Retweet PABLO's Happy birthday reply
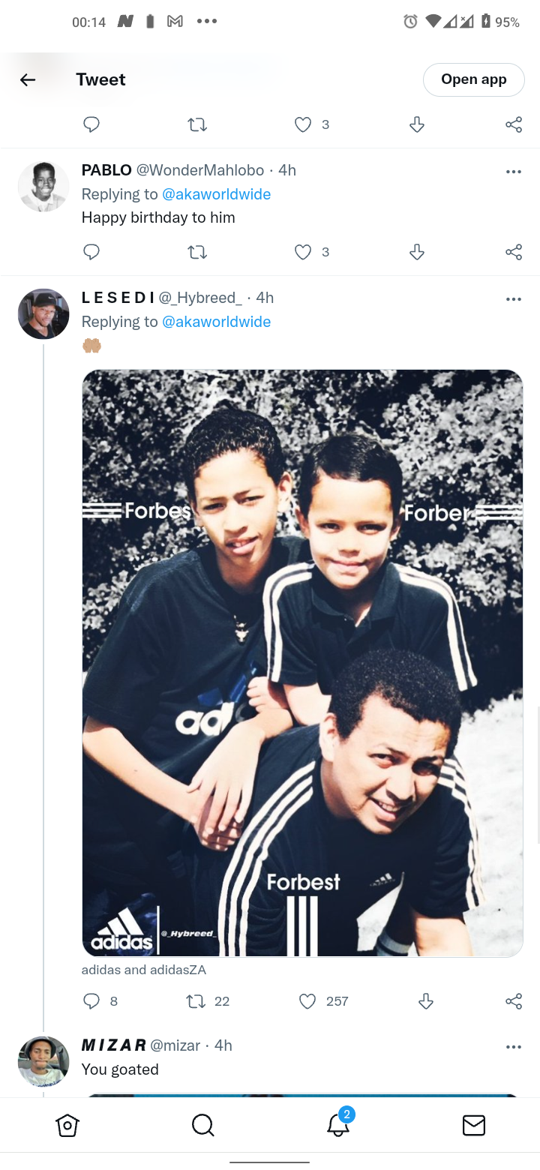The width and height of the screenshot is (540, 1170). (197, 252)
